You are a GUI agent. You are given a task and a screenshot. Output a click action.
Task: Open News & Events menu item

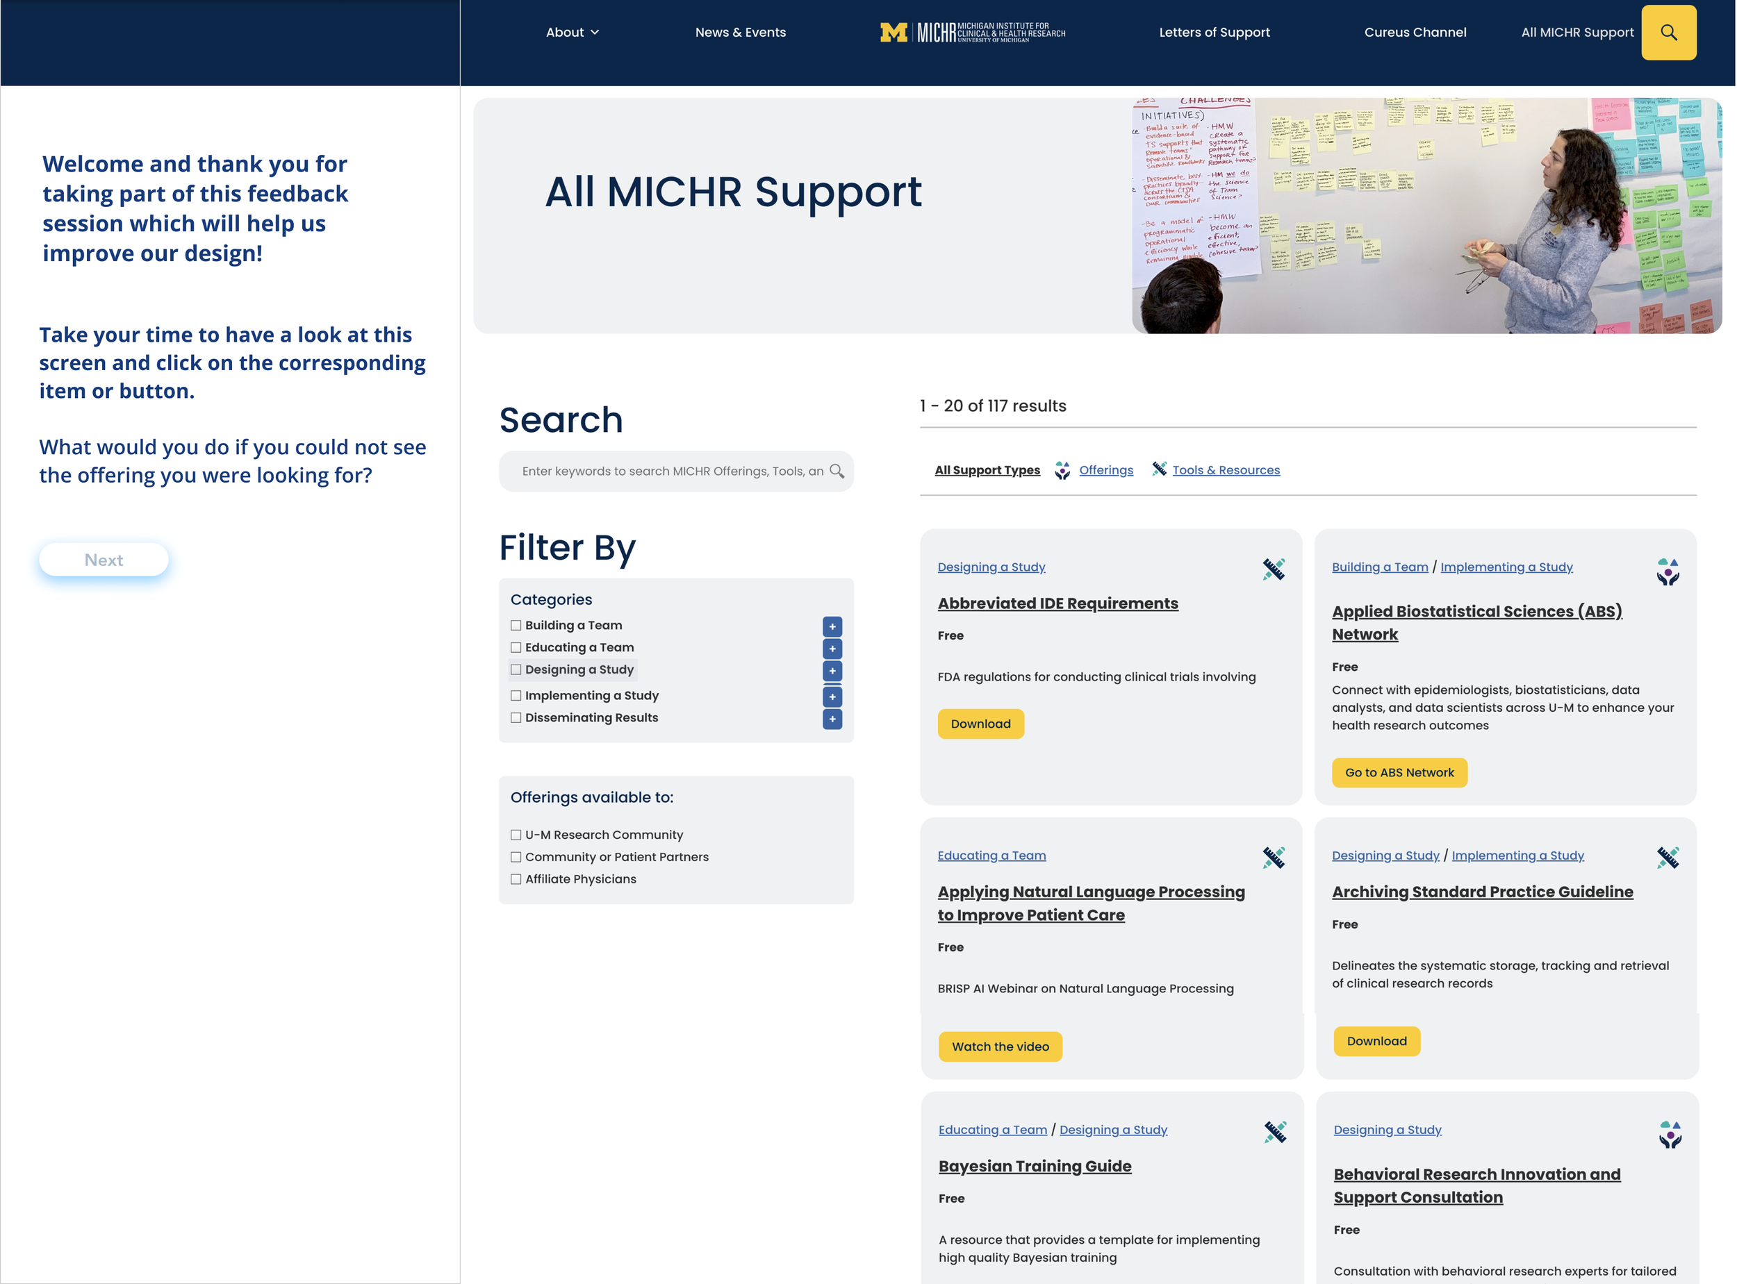[x=740, y=33]
